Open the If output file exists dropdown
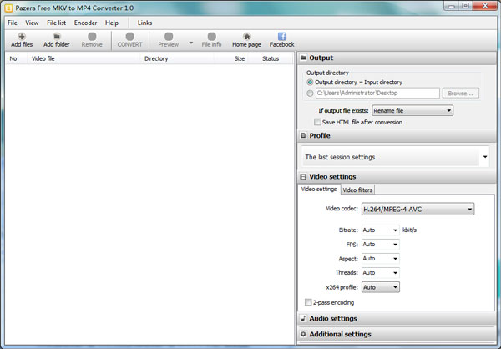501x349 pixels. point(412,110)
